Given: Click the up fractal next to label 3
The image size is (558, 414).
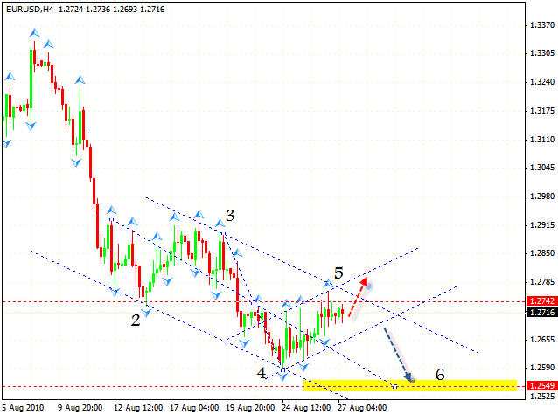Looking at the screenshot, I should [220, 224].
